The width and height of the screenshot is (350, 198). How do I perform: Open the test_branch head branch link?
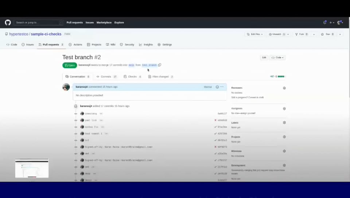click(149, 65)
